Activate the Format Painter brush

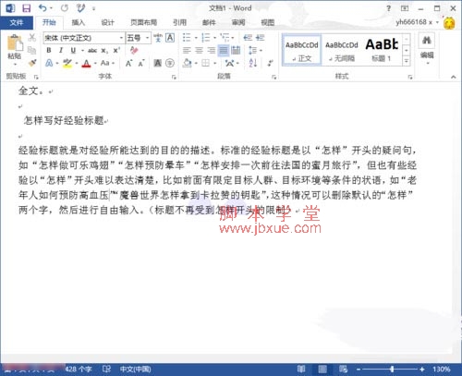pos(32,63)
